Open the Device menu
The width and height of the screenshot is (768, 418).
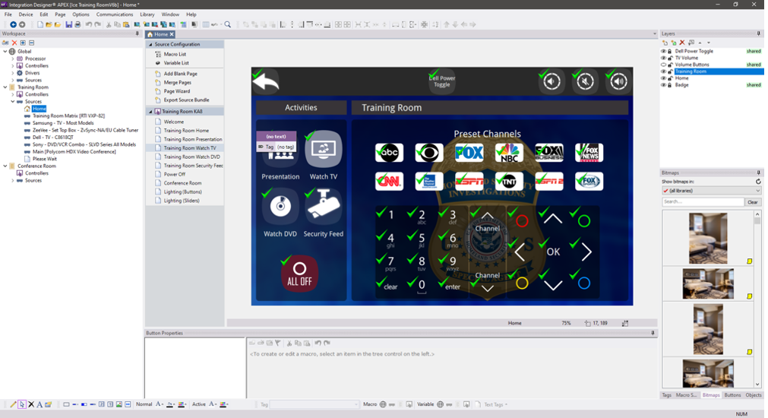click(x=26, y=14)
